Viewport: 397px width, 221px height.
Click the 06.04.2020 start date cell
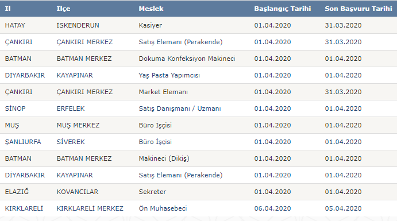click(273, 208)
